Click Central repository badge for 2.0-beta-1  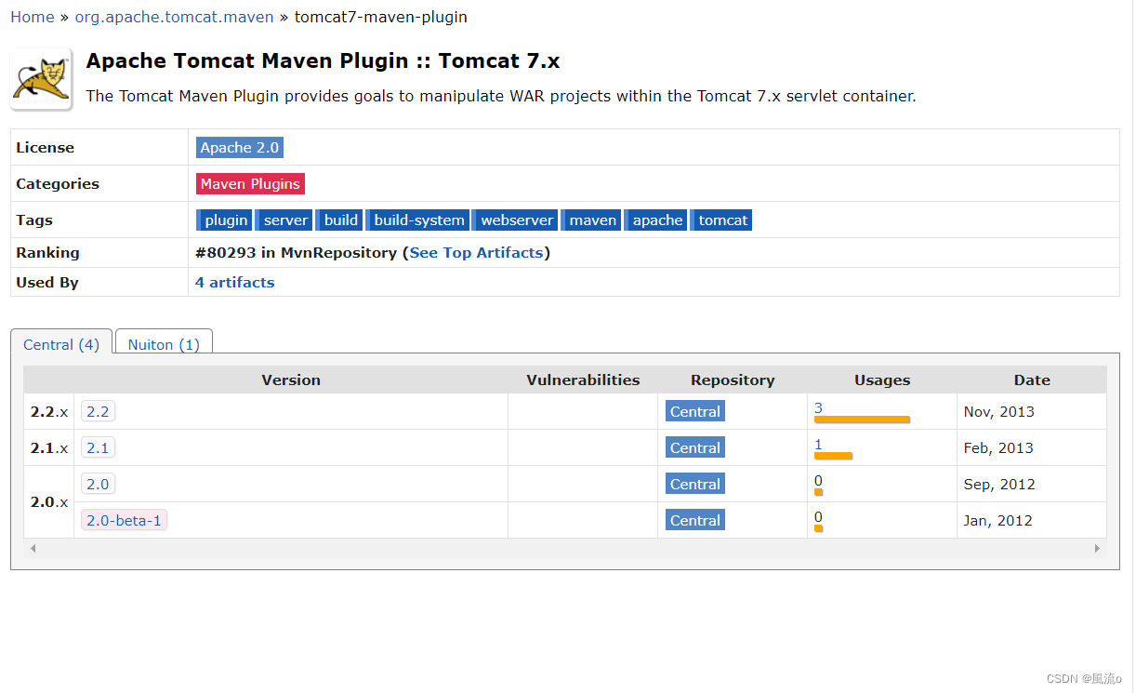(694, 520)
